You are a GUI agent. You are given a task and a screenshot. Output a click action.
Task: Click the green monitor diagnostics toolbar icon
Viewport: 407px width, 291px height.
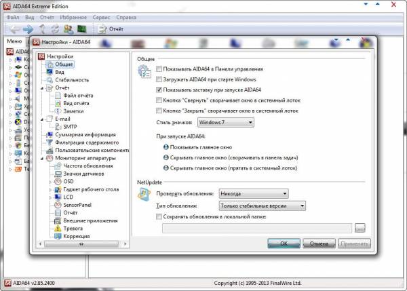coord(82,29)
